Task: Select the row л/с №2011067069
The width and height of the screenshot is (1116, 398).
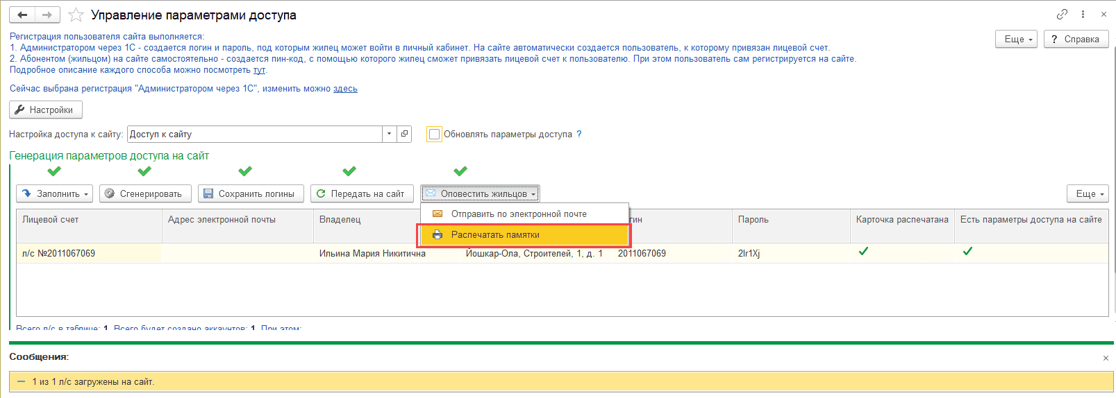Action: [58, 254]
